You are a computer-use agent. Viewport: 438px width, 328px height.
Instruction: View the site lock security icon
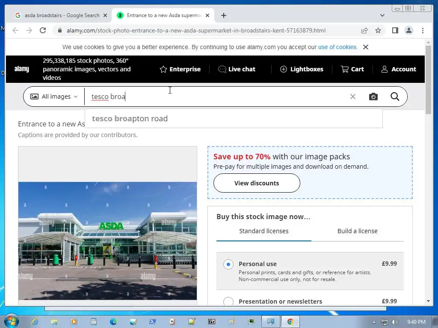tap(60, 30)
